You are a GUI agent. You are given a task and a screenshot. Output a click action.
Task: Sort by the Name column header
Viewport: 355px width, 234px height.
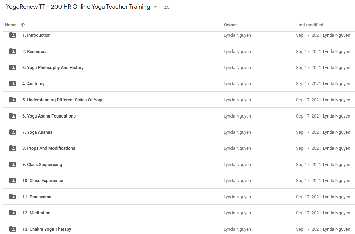[x=11, y=25]
